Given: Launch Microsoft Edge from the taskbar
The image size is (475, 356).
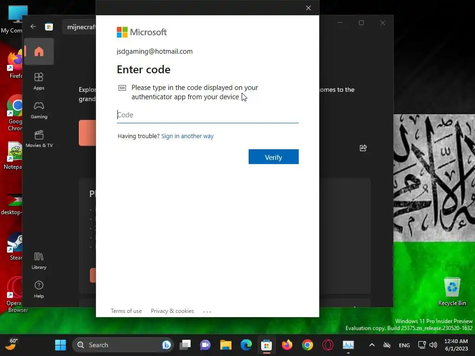Looking at the screenshot, I should (246, 345).
